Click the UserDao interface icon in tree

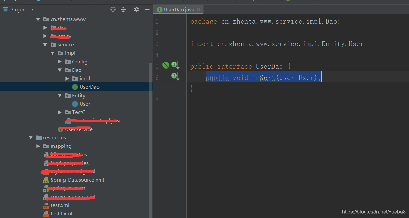click(75, 87)
